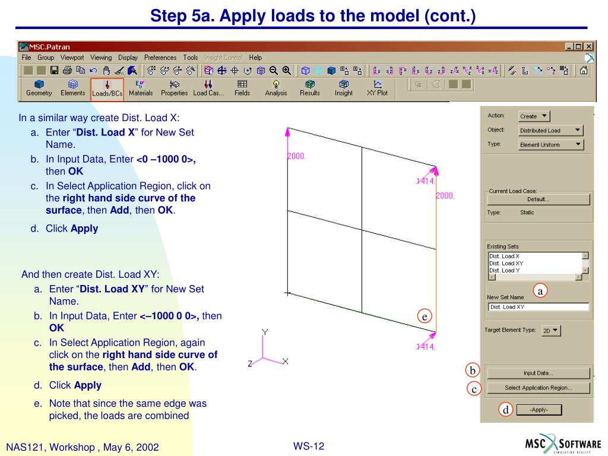The image size is (608, 456).
Task: Open the Tools menu
Action: pos(191,58)
